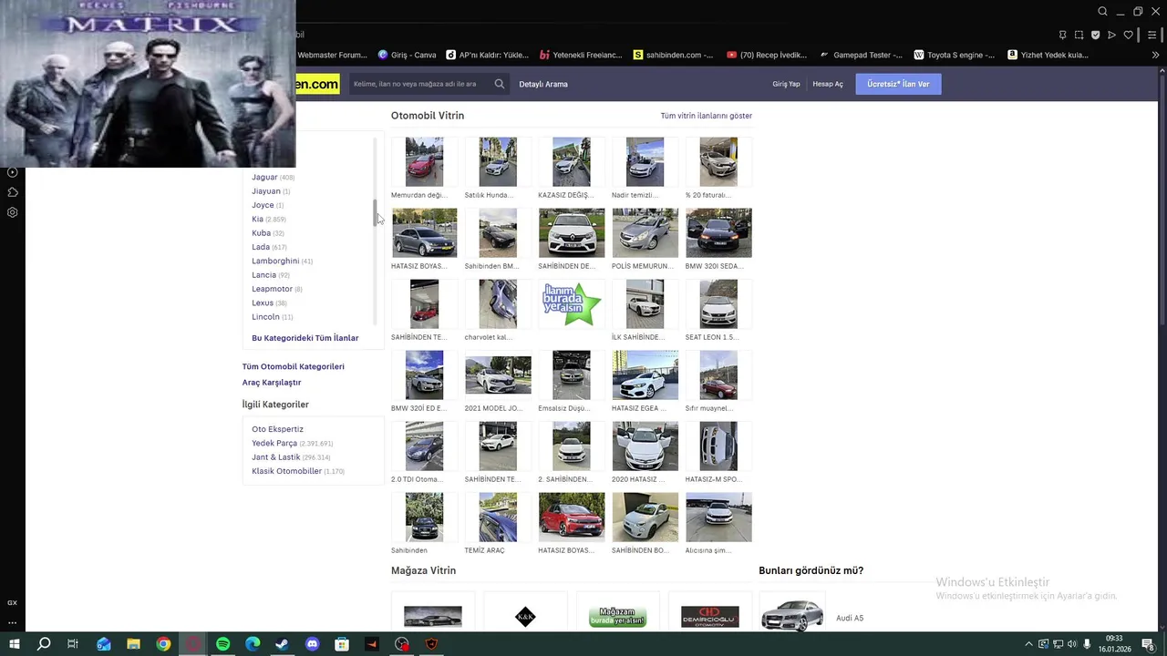Click the sidebar cube extensions icon
This screenshot has height=656, width=1167.
point(12,192)
